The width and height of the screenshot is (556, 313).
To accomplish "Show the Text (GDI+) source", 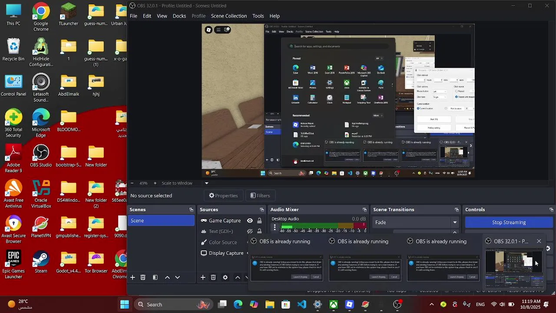I will coord(250,231).
